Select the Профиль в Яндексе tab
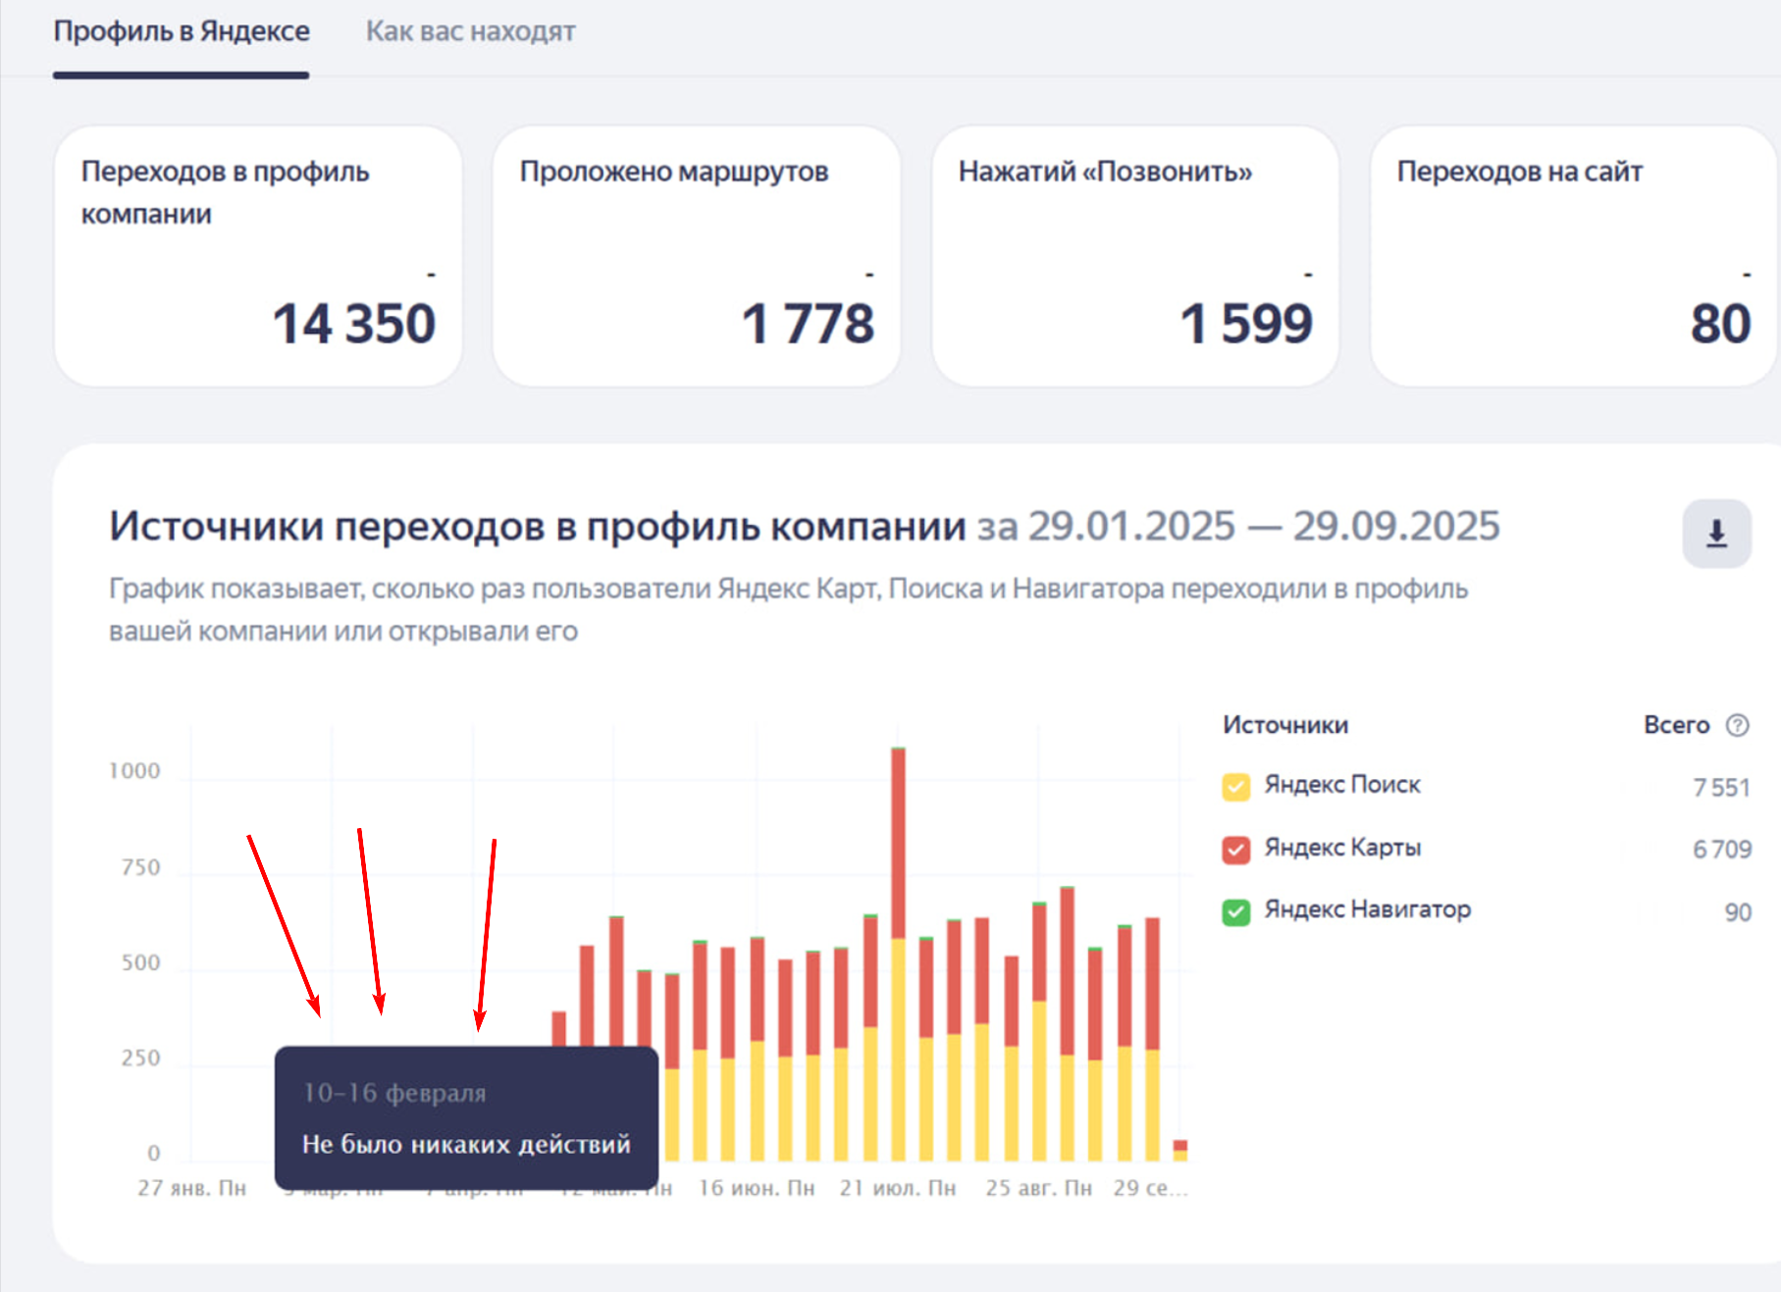This screenshot has width=1781, height=1292. (182, 32)
